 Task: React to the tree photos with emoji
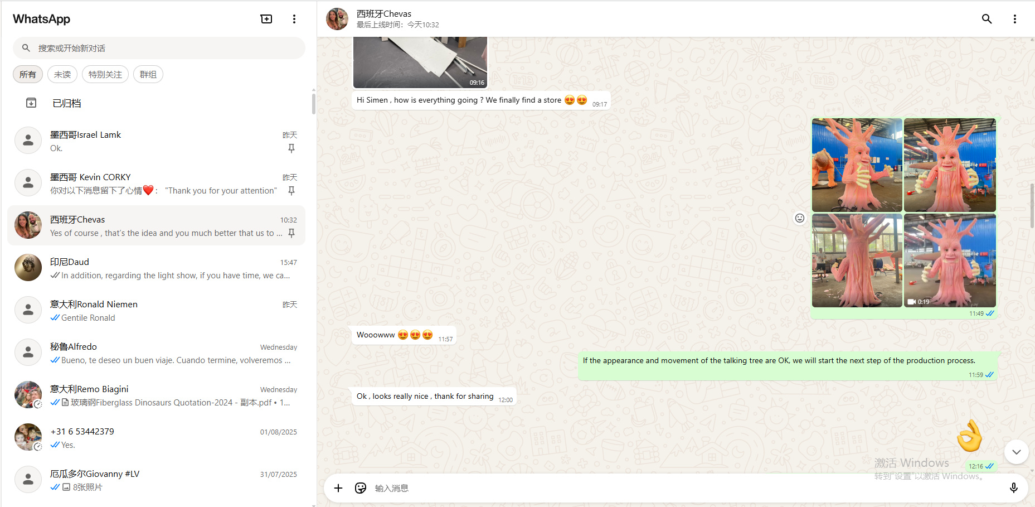(x=799, y=218)
